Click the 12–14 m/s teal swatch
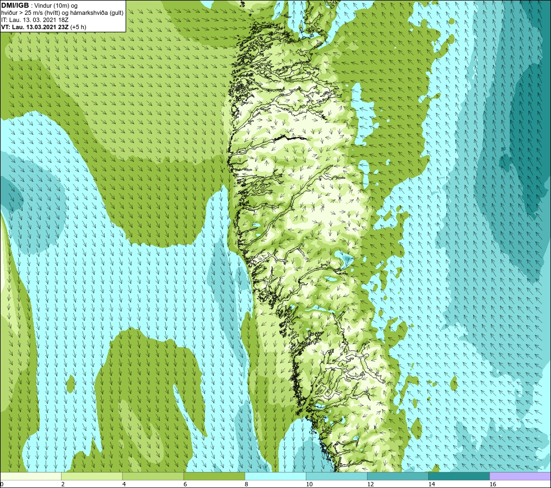 (x=398, y=476)
